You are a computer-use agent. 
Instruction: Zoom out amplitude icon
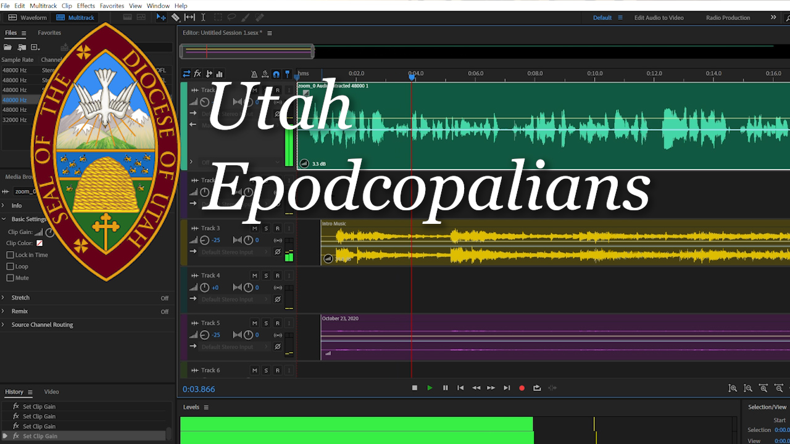coord(748,388)
